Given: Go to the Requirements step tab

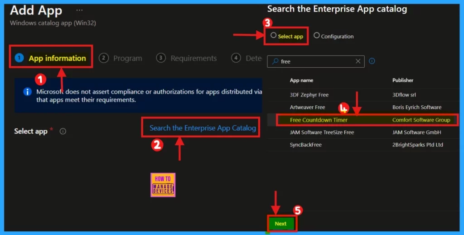Looking at the screenshot, I should [186, 58].
